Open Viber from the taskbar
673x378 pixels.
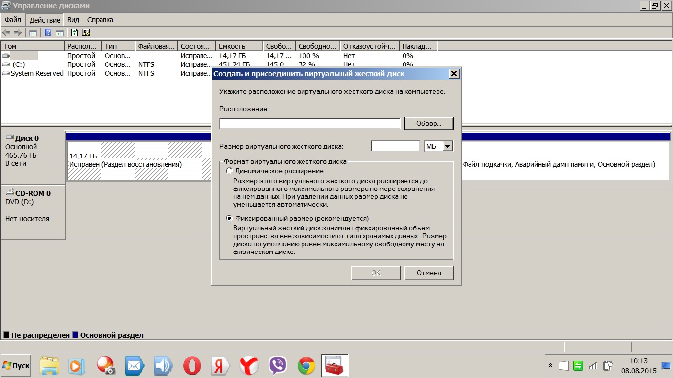tap(278, 366)
